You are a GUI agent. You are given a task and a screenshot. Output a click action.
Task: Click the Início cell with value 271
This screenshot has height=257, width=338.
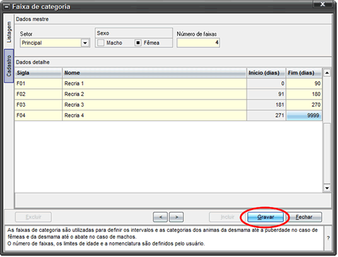pos(266,116)
